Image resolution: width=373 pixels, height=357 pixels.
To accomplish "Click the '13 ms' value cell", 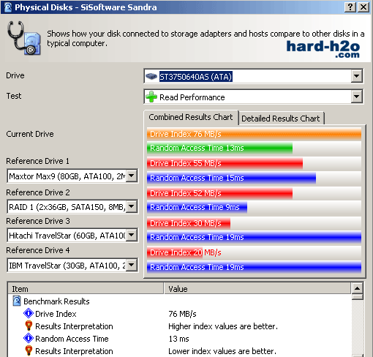I will (x=178, y=339).
